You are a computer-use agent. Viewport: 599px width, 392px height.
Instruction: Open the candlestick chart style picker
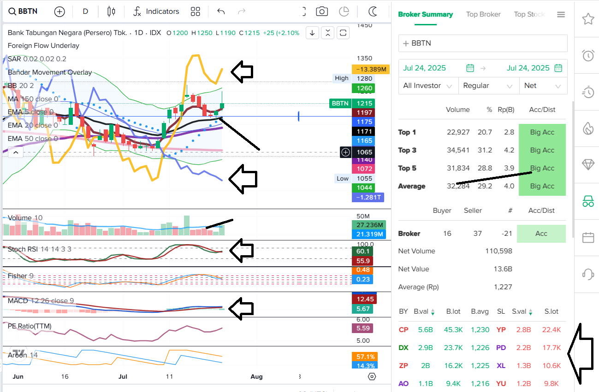[111, 12]
